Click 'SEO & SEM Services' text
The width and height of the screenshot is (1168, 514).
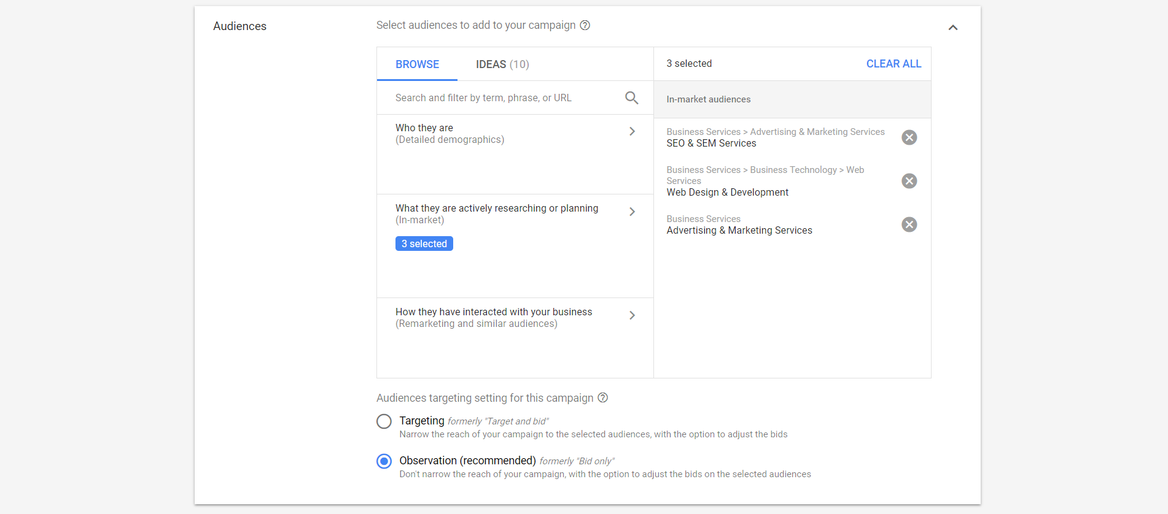click(x=711, y=144)
